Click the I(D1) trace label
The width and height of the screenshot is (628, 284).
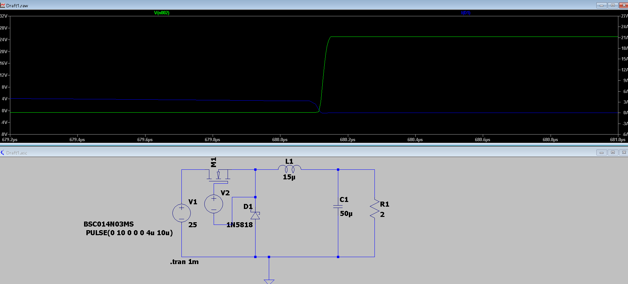(466, 13)
